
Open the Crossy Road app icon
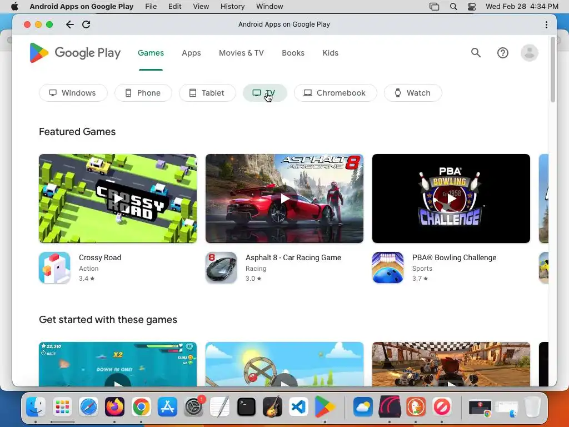(x=54, y=267)
